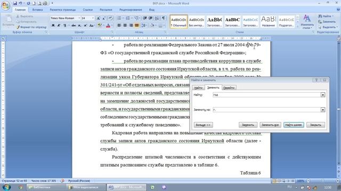This screenshot has width=341, height=191.
Task: Switch to the Перейти tab in dialog
Action: click(x=229, y=88)
